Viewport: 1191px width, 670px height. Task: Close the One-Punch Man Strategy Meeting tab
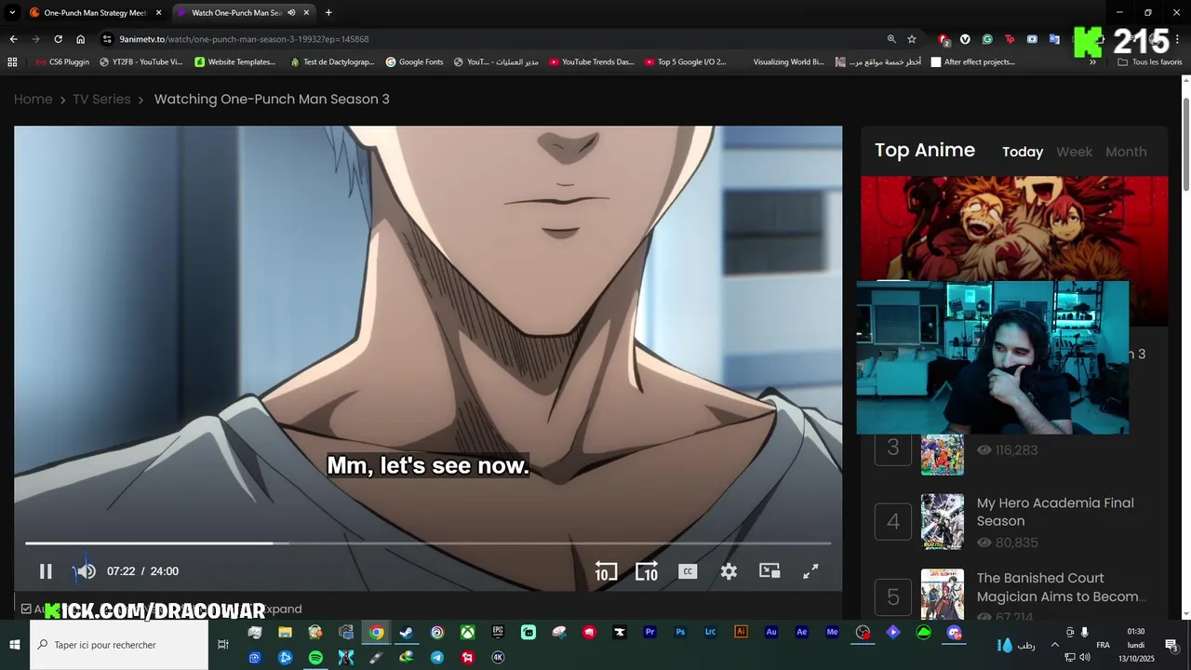coord(158,13)
